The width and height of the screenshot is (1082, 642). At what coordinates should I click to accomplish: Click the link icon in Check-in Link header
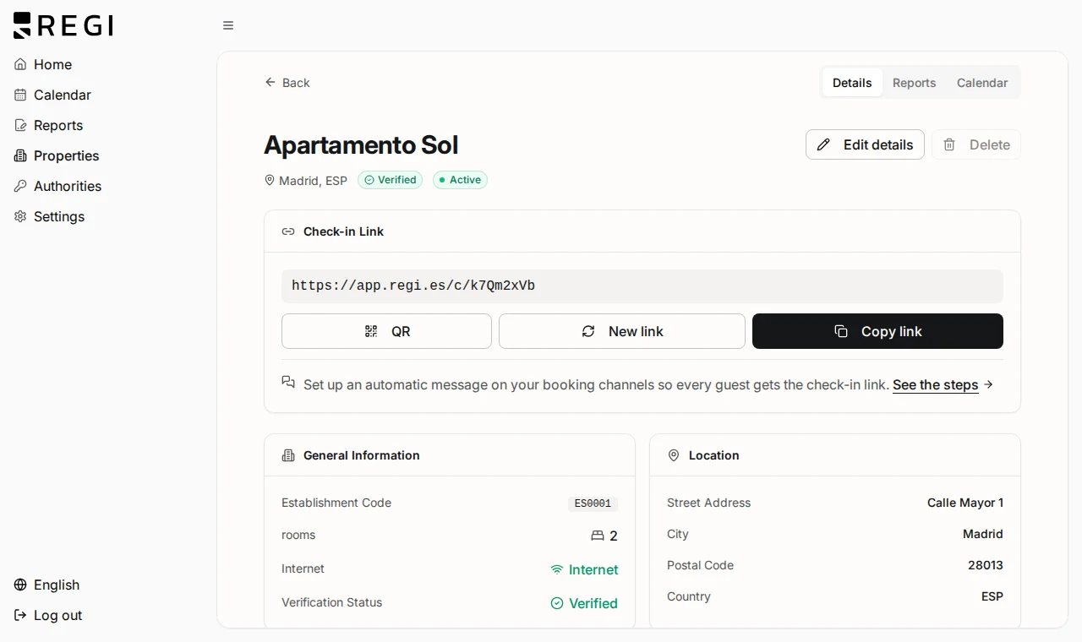pos(288,231)
